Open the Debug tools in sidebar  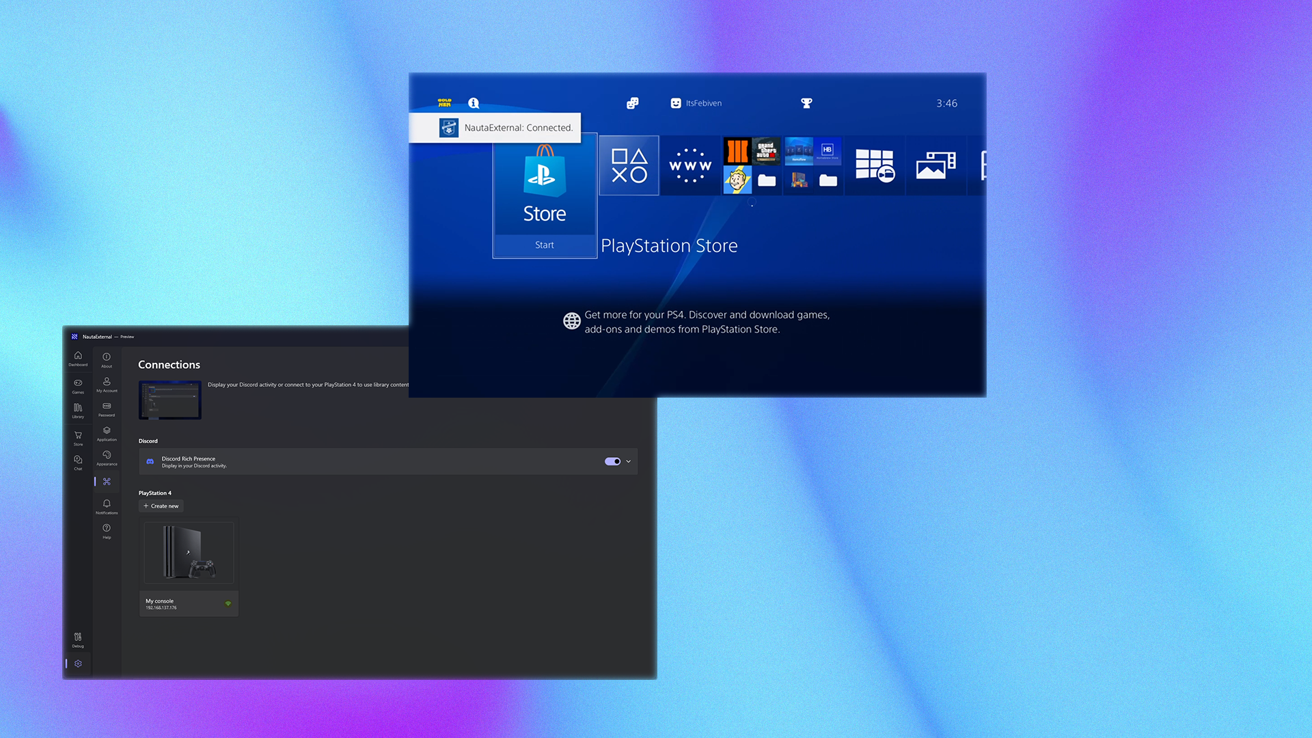(78, 640)
